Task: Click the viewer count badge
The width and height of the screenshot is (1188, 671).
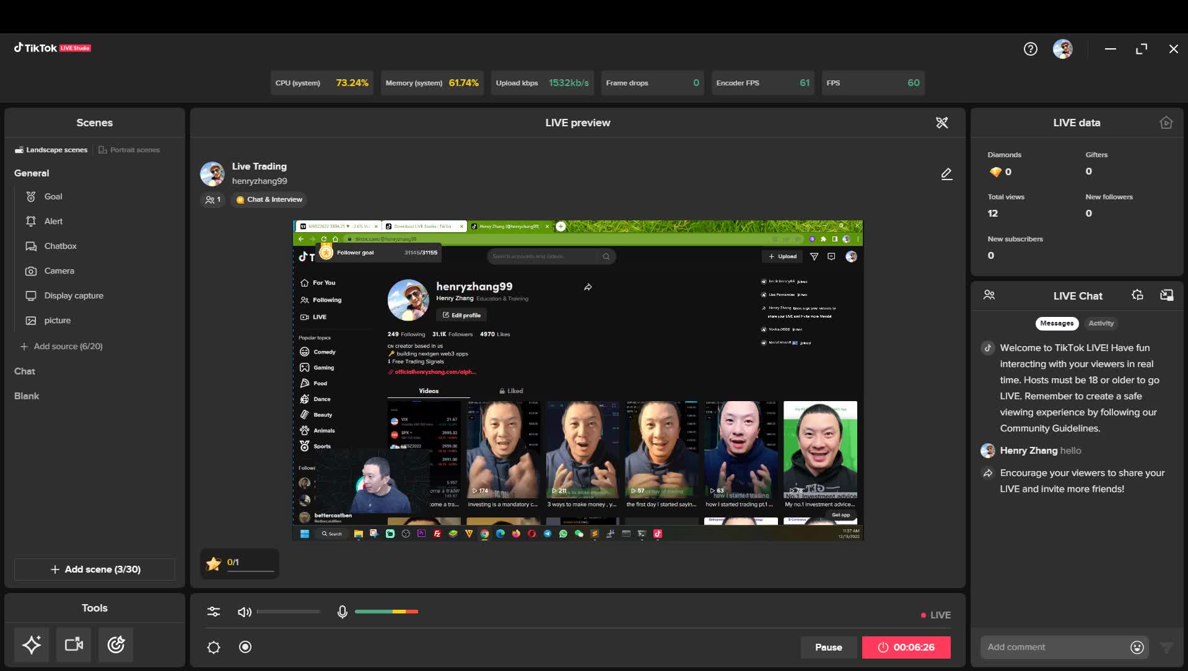Action: (212, 200)
